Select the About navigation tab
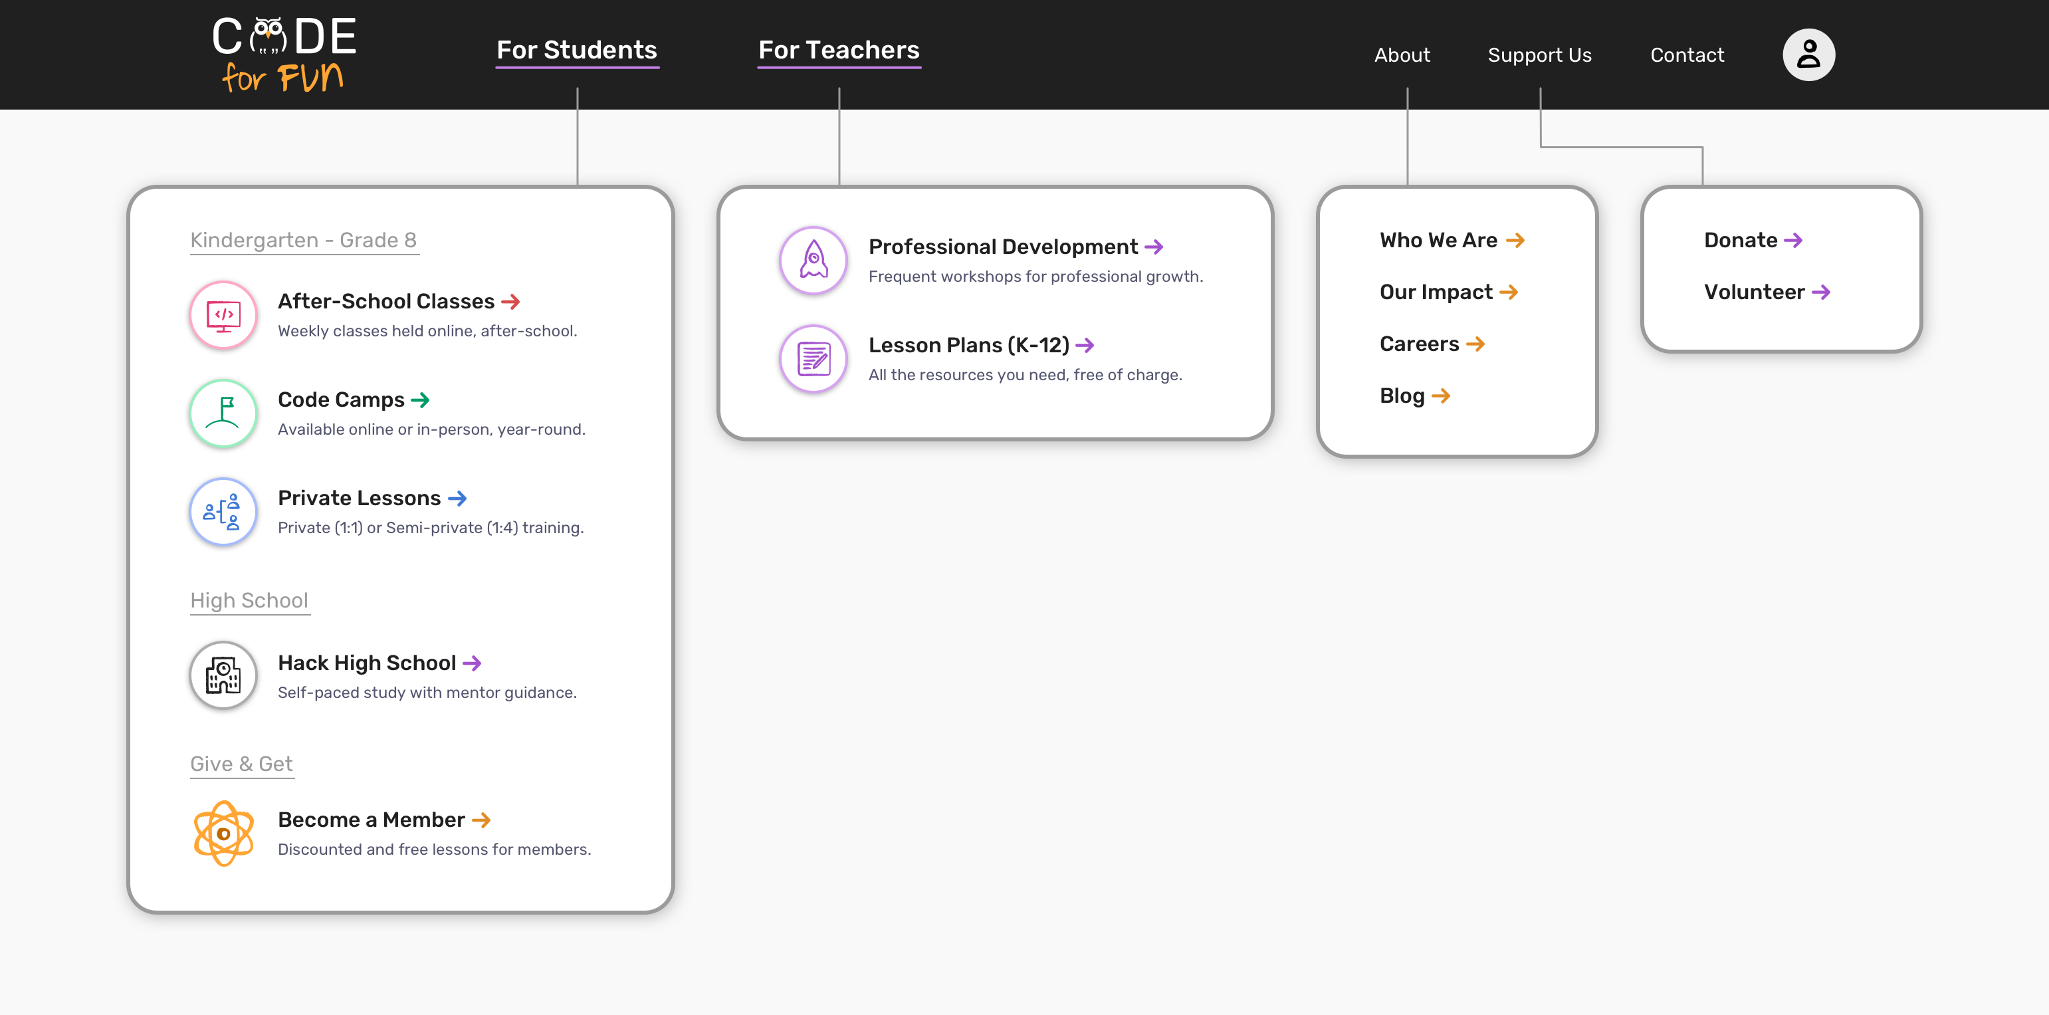The height and width of the screenshot is (1015, 2049). coord(1401,55)
